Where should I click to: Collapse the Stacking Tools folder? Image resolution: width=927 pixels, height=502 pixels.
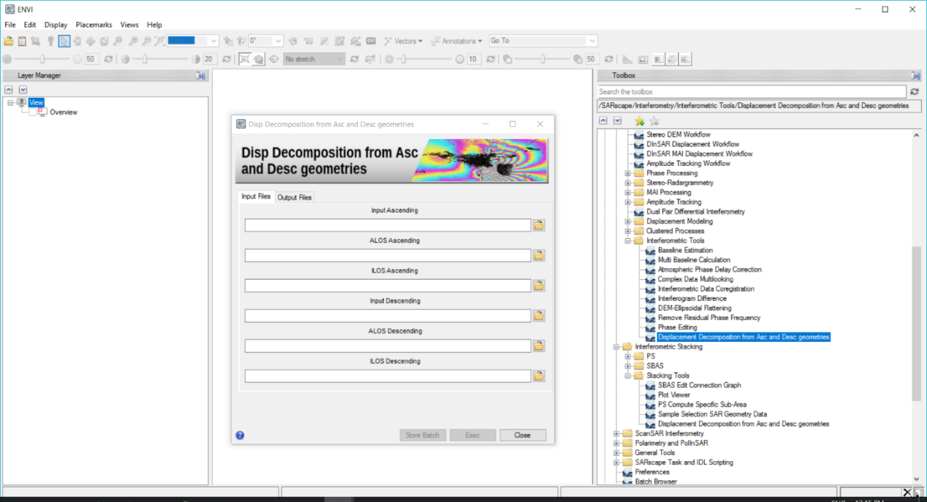(x=627, y=376)
